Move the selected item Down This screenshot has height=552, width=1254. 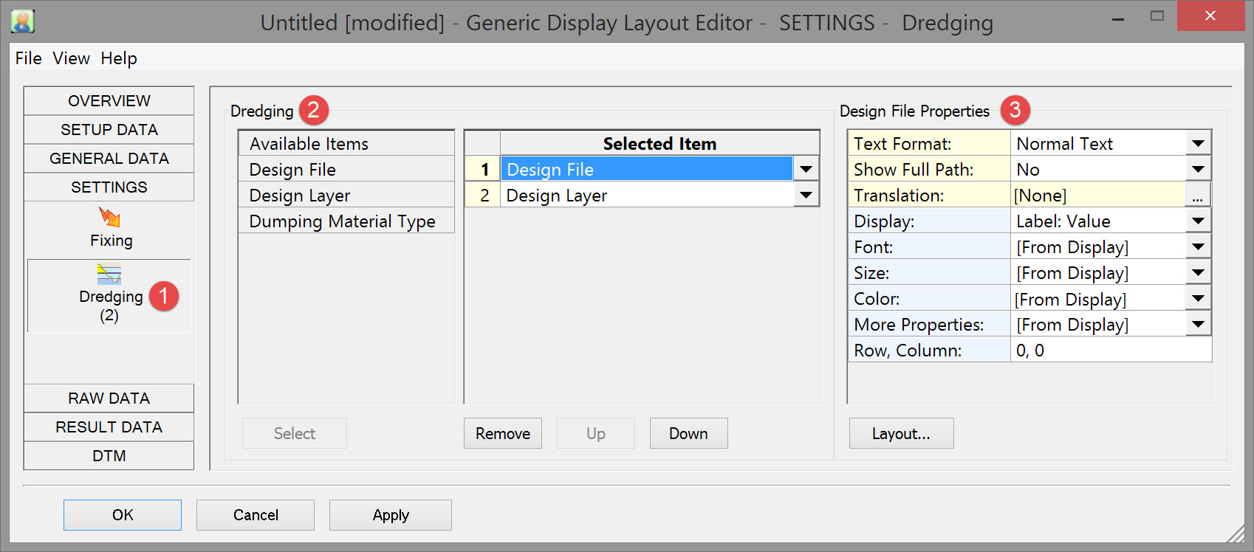tap(688, 434)
